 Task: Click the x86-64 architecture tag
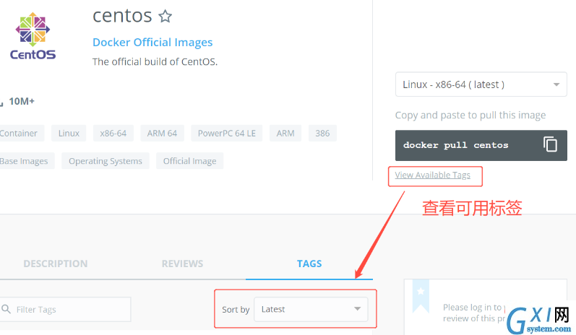coord(113,133)
